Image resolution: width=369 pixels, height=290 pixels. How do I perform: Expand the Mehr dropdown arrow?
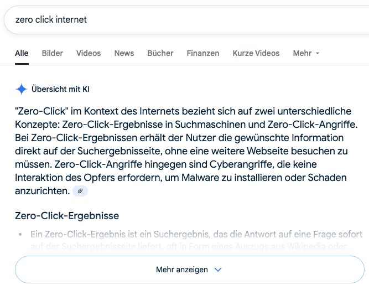pos(318,54)
